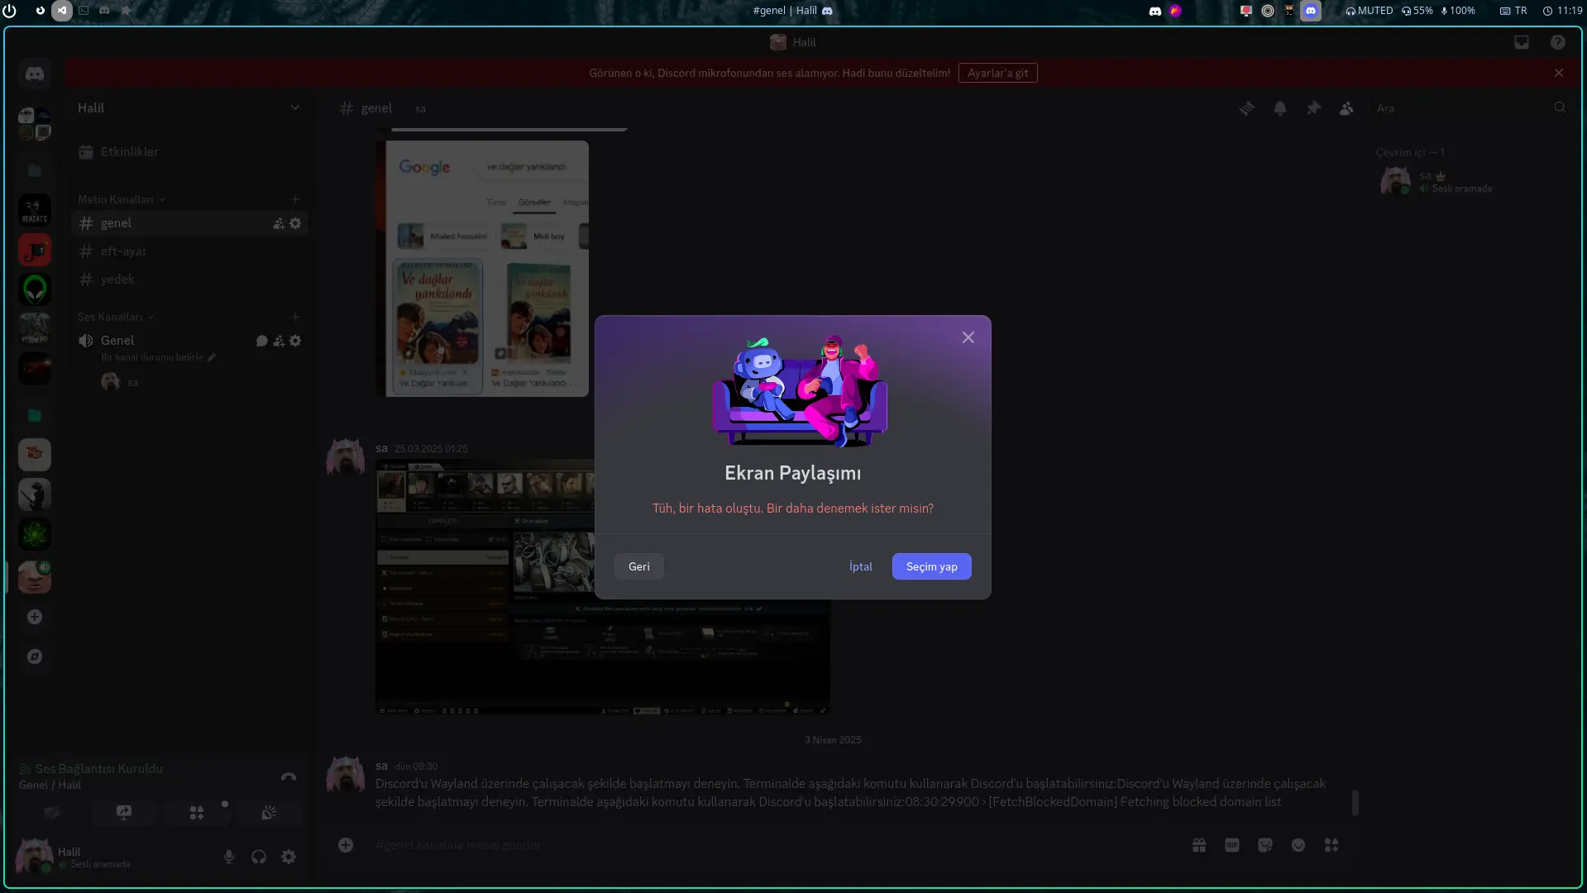Open the help question mark icon
1587x893 pixels.
tap(1558, 42)
